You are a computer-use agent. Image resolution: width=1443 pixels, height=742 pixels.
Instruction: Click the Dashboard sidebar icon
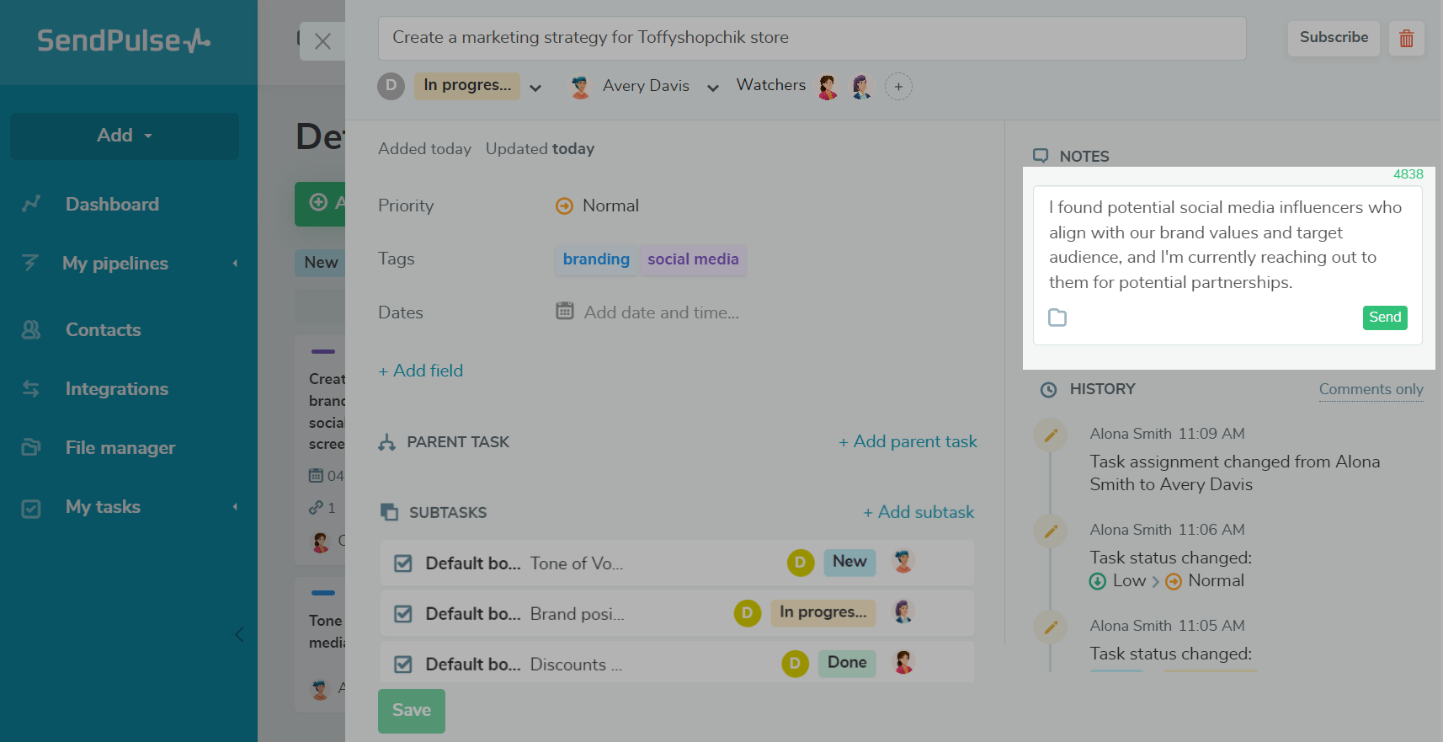coord(31,204)
